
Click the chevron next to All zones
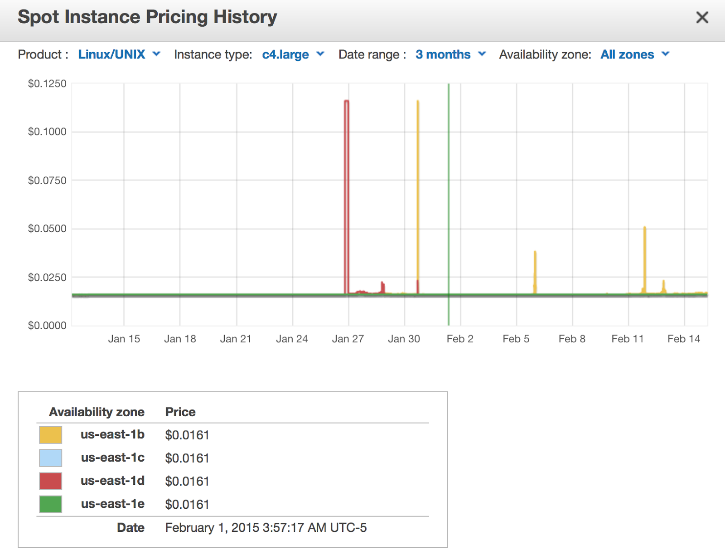[x=665, y=54]
